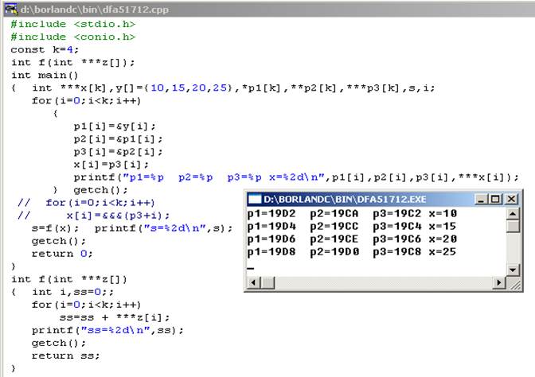The width and height of the screenshot is (535, 377).
Task: Click the line 'p3[i]=&p2[i];'
Action: pos(118,152)
